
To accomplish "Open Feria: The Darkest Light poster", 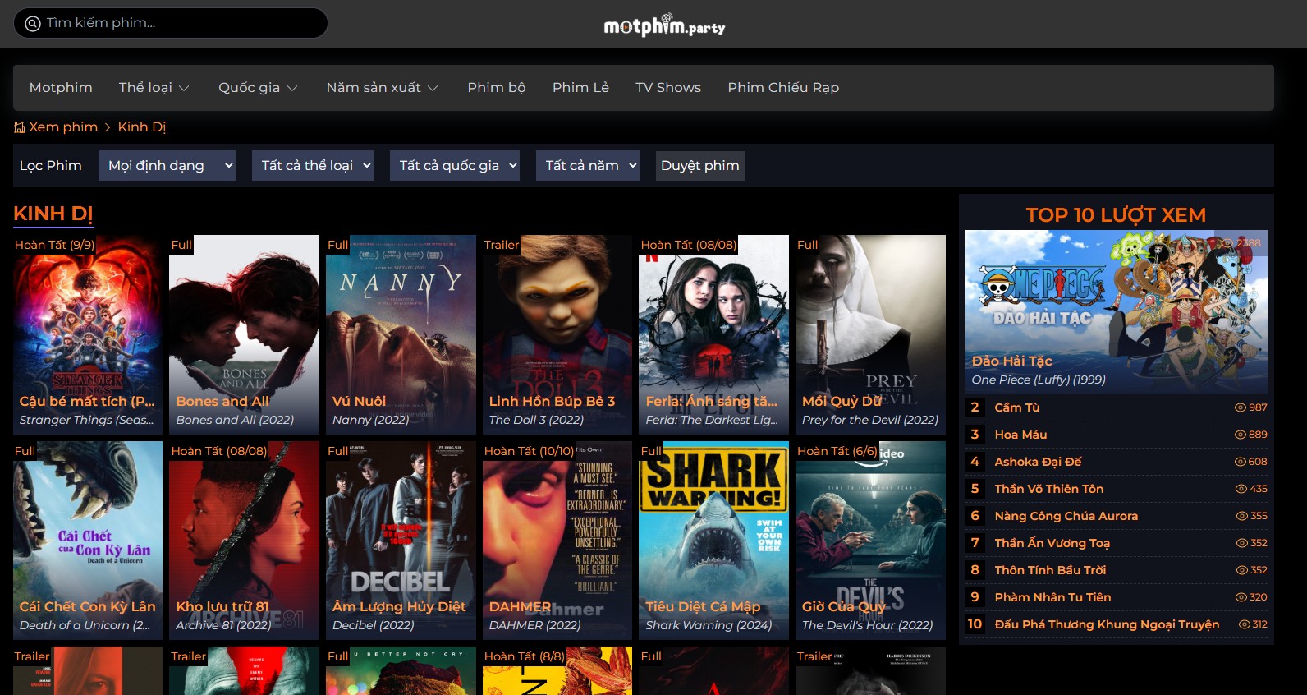I will click(713, 334).
